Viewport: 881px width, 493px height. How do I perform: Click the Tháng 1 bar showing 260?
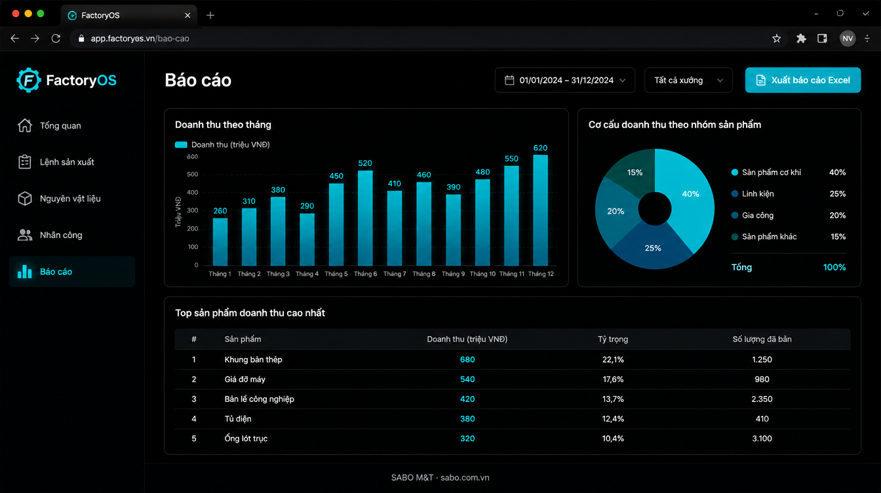coord(220,242)
